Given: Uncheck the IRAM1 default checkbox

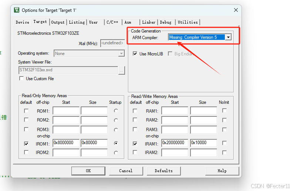Looking at the screenshot, I should point(135,144).
